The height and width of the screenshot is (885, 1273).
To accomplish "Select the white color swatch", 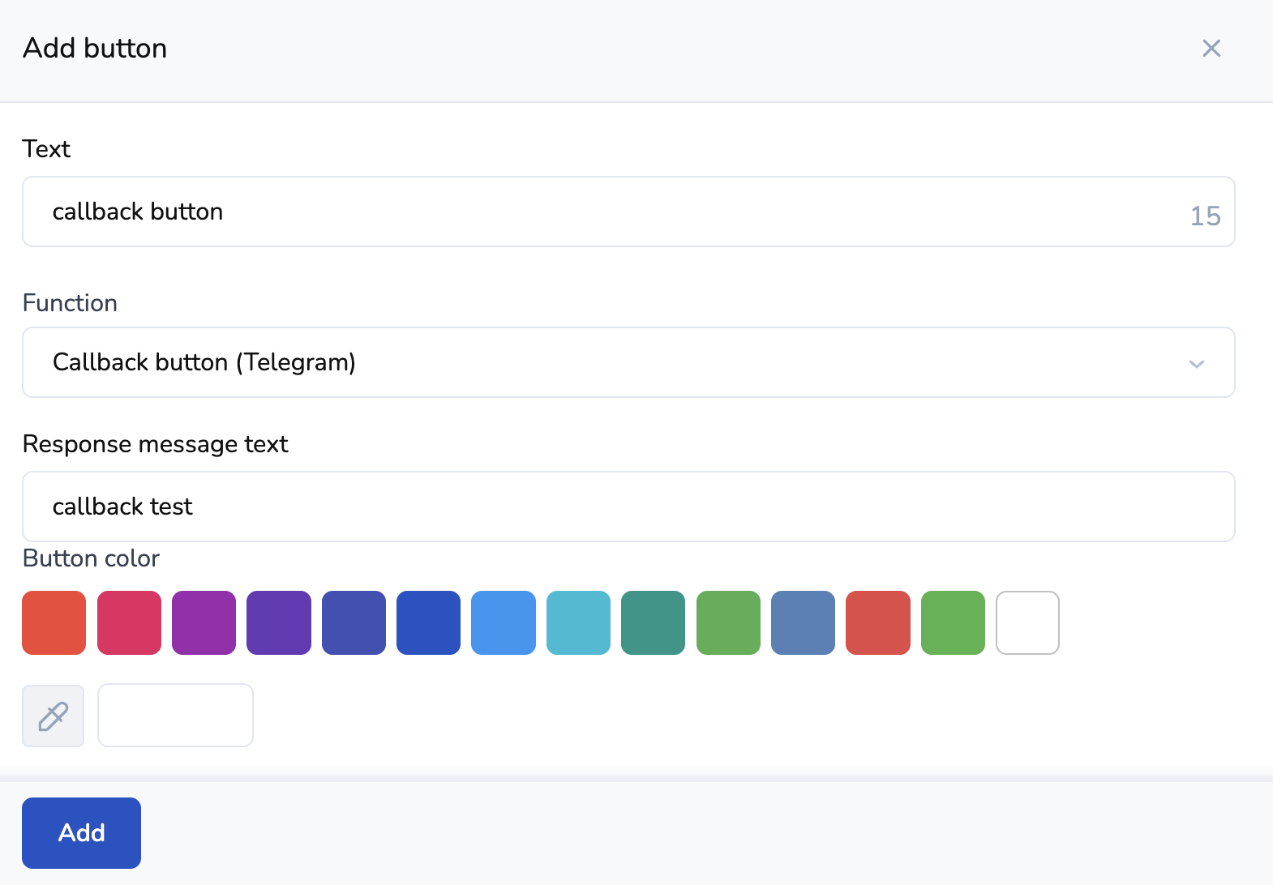I will coord(1027,622).
